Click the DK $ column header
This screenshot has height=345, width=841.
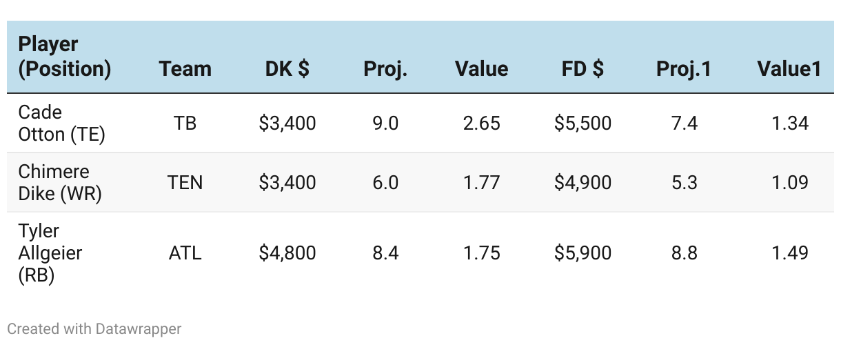287,69
